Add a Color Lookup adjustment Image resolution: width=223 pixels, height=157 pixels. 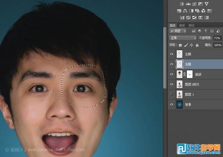210,11
